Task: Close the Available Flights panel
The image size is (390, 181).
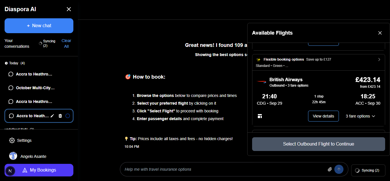Action: [380, 33]
